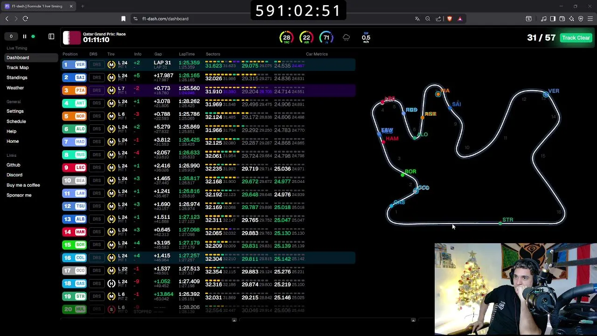Click the DRS indicator in NOR row
This screenshot has height=336, width=597.
click(x=97, y=116)
